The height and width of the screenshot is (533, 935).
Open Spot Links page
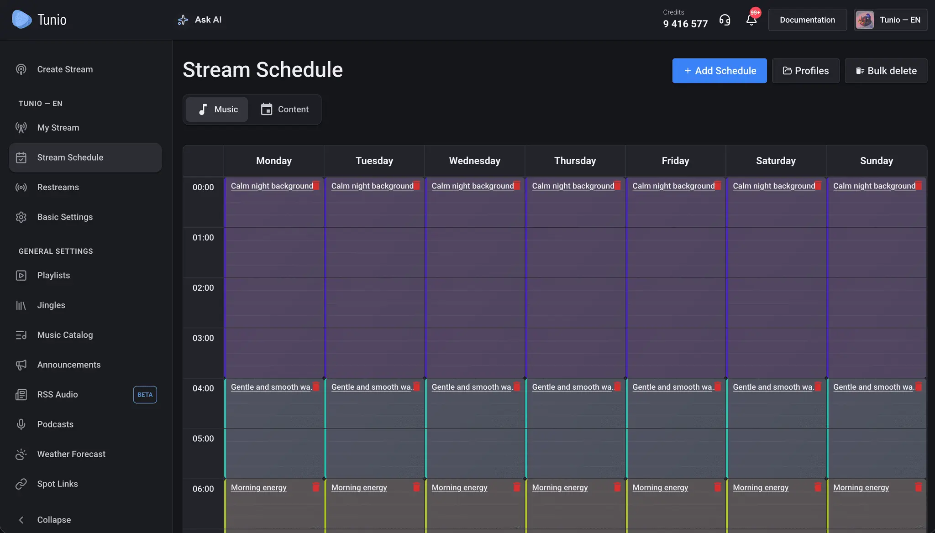[85, 484]
